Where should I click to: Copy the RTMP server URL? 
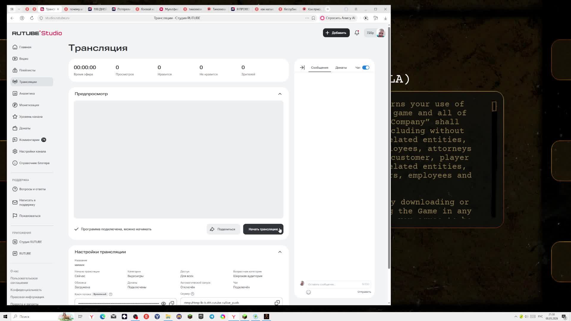(277, 303)
